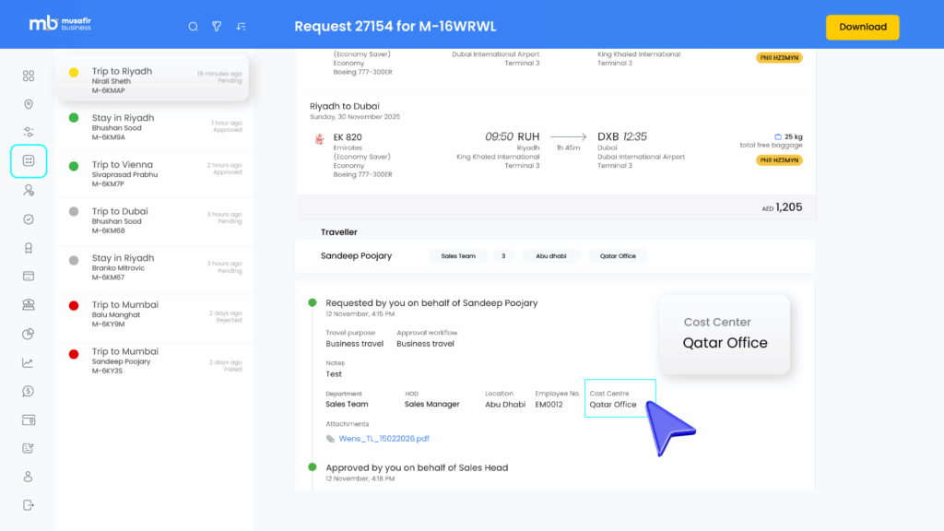This screenshot has height=531, width=944.
Task: Select the rejected Trip to Mumbai by Balu Manghat
Action: click(152, 314)
